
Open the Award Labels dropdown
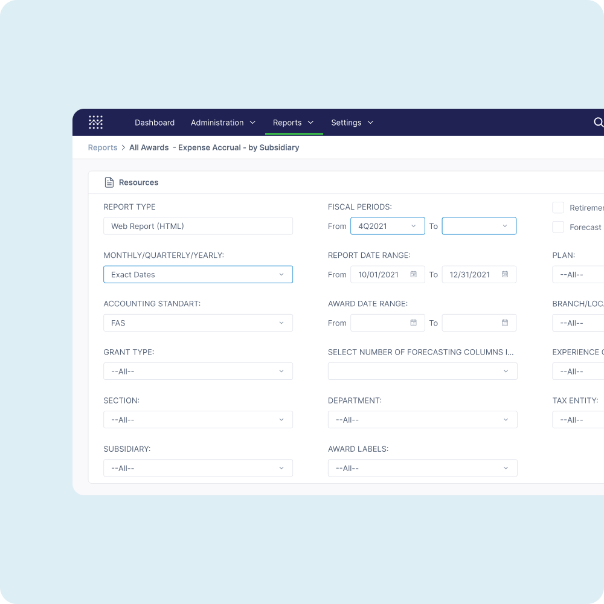click(422, 468)
